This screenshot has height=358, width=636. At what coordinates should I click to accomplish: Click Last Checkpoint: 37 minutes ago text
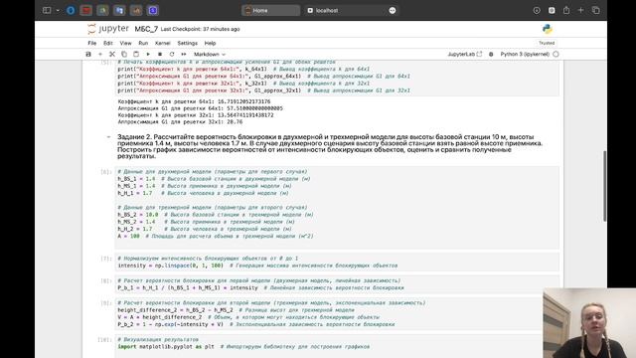click(x=200, y=29)
